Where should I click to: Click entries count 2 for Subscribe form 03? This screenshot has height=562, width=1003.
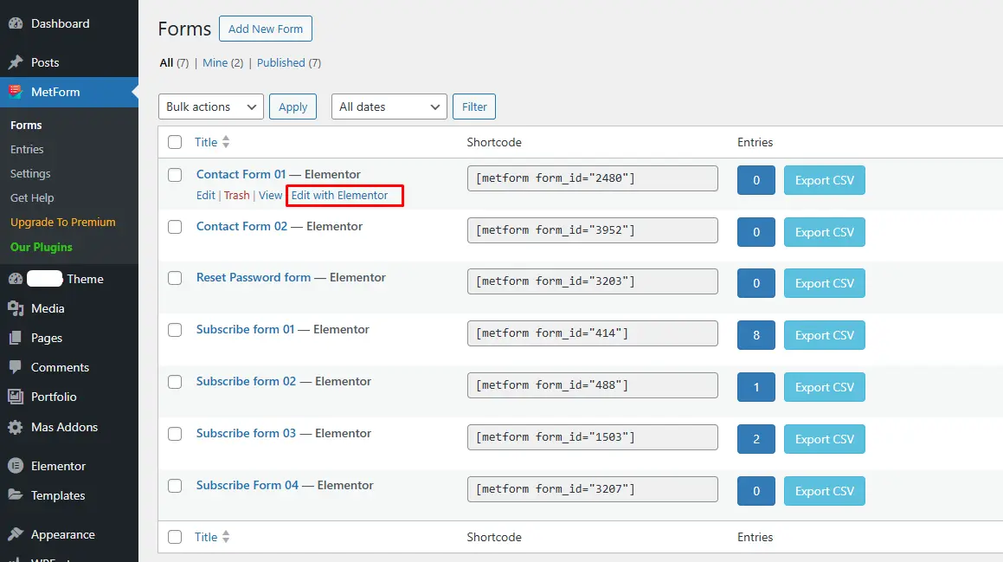(756, 439)
